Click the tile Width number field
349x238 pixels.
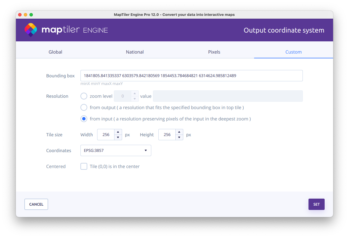[x=106, y=135]
